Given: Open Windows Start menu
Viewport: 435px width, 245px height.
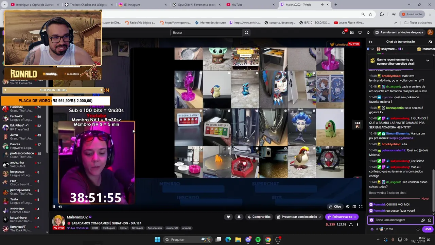Looking at the screenshot, I should point(157,240).
